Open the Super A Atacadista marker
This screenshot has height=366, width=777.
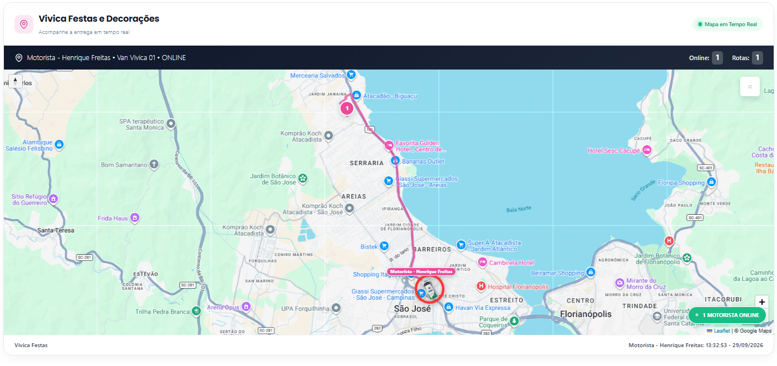(x=461, y=245)
